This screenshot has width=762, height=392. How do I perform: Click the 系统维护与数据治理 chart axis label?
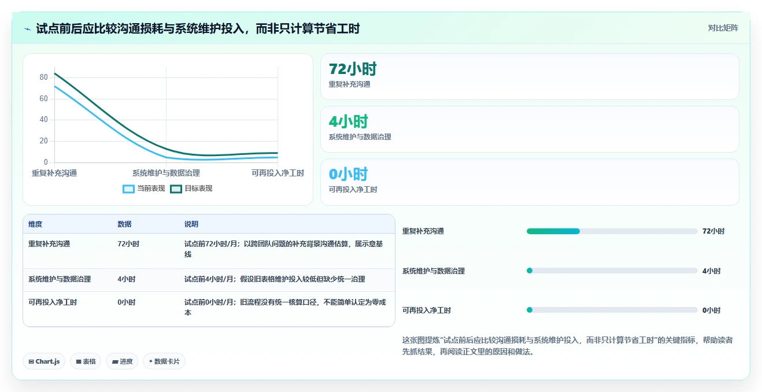166,173
